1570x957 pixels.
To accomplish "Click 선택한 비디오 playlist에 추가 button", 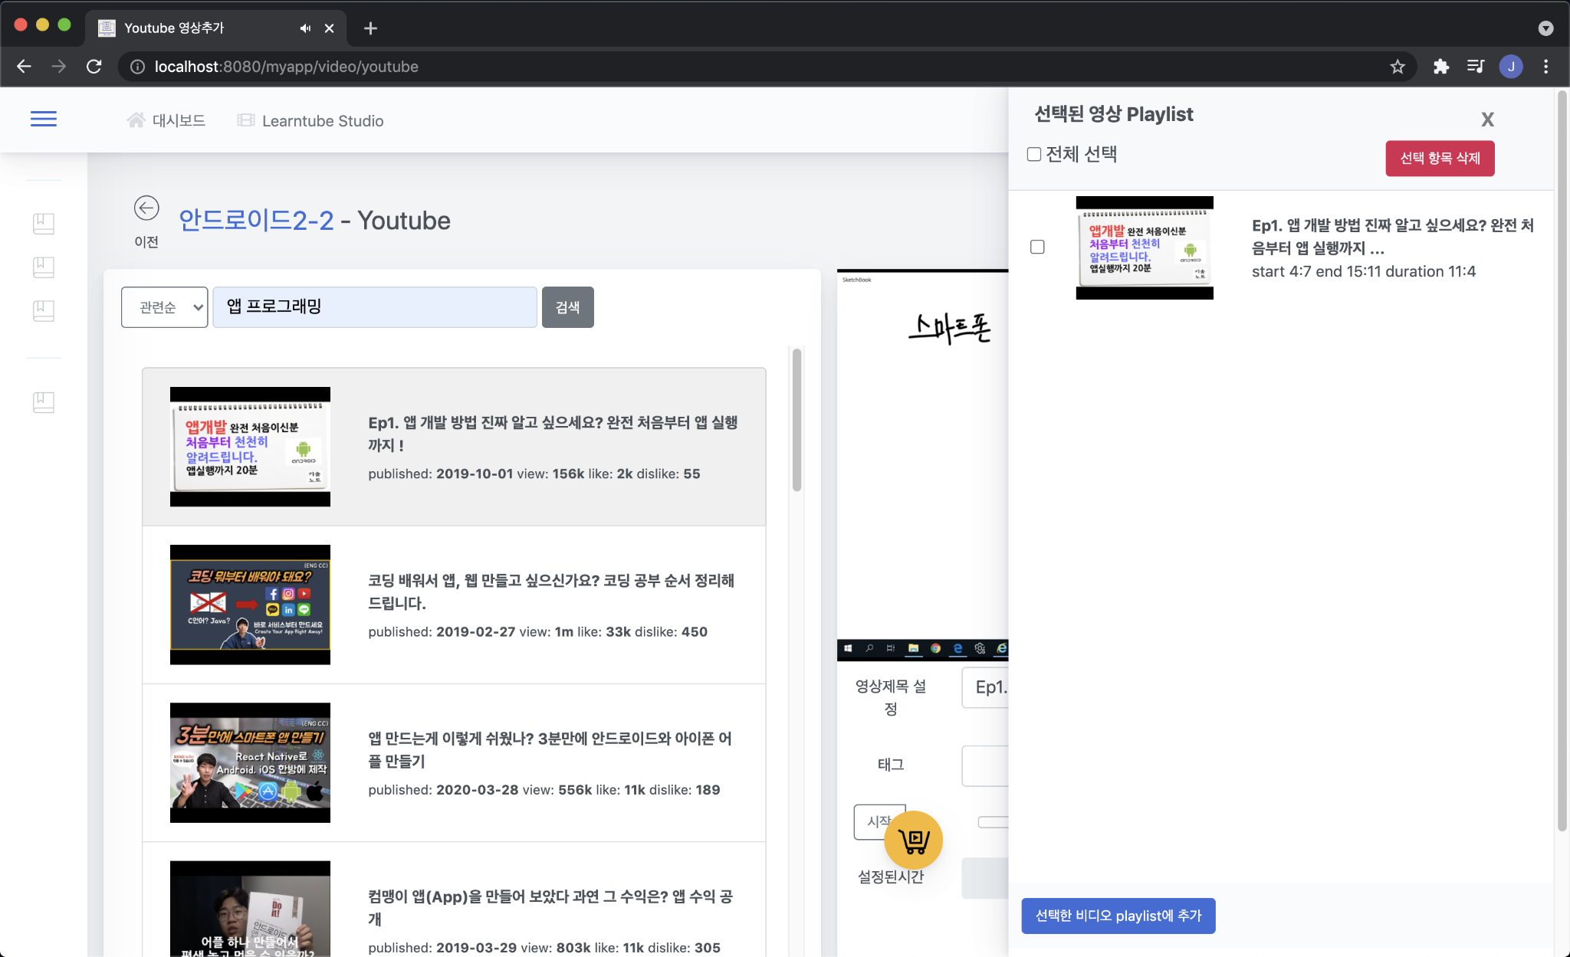I will click(x=1118, y=916).
